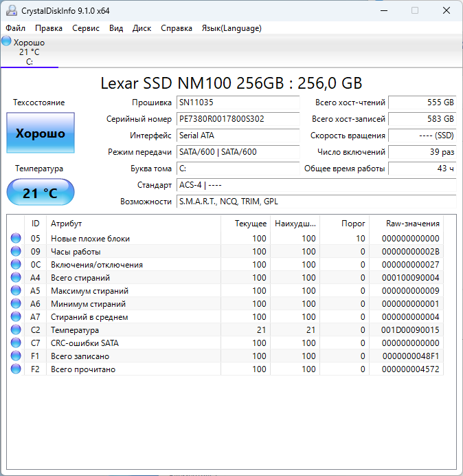The height and width of the screenshot is (476, 463).
Task: Click the CrystalDiskInfo app icon in title bar
Action: tap(11, 10)
